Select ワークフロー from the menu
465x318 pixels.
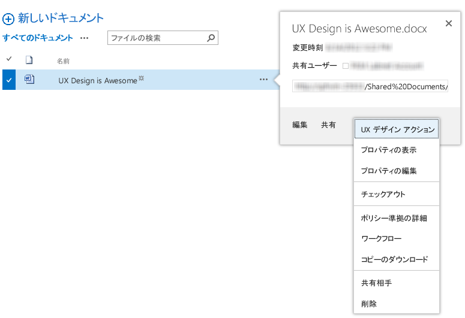(x=397, y=238)
